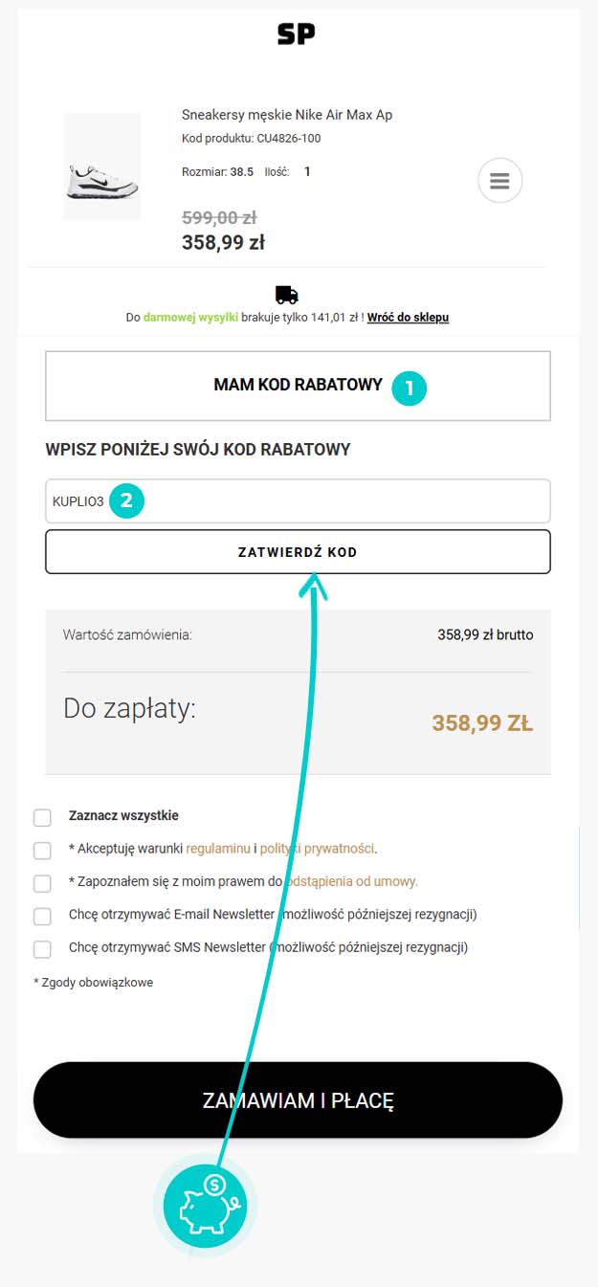Click the delivery truck icon
598x1287 pixels.
pyautogui.click(x=286, y=295)
